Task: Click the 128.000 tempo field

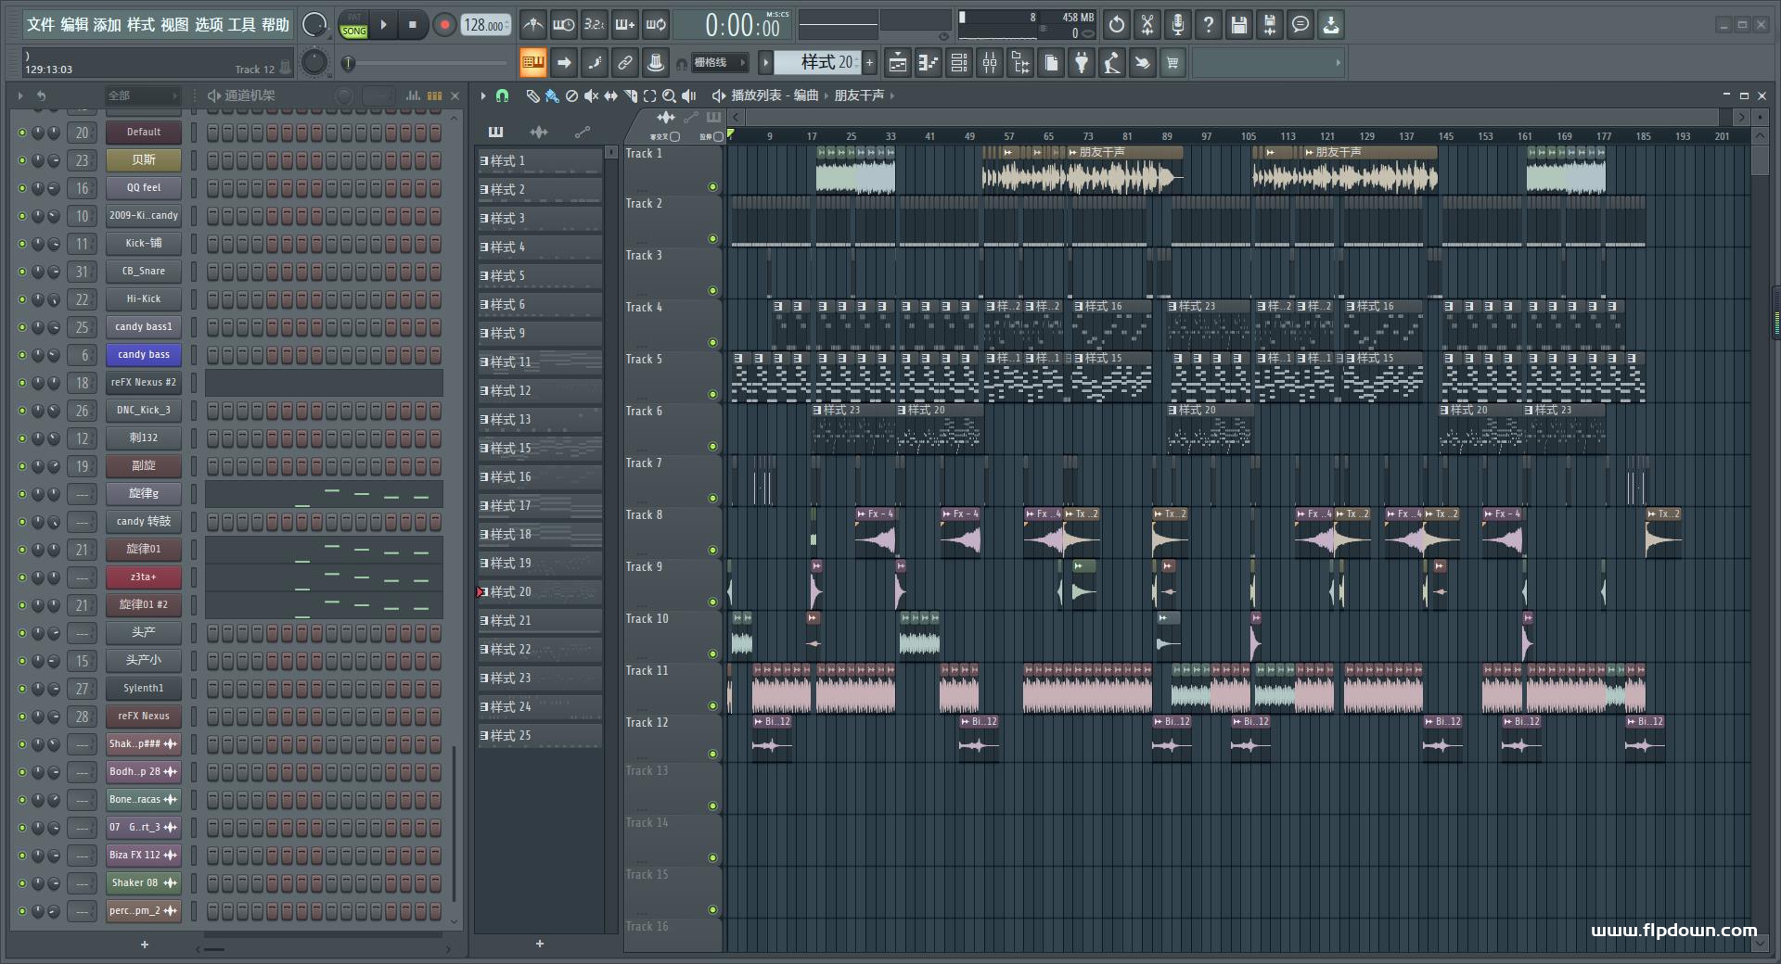Action: [486, 25]
